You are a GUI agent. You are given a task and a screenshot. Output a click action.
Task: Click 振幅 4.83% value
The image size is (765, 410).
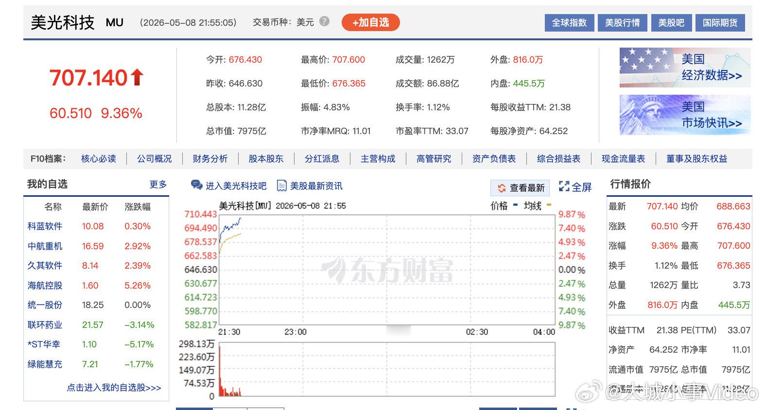click(336, 107)
